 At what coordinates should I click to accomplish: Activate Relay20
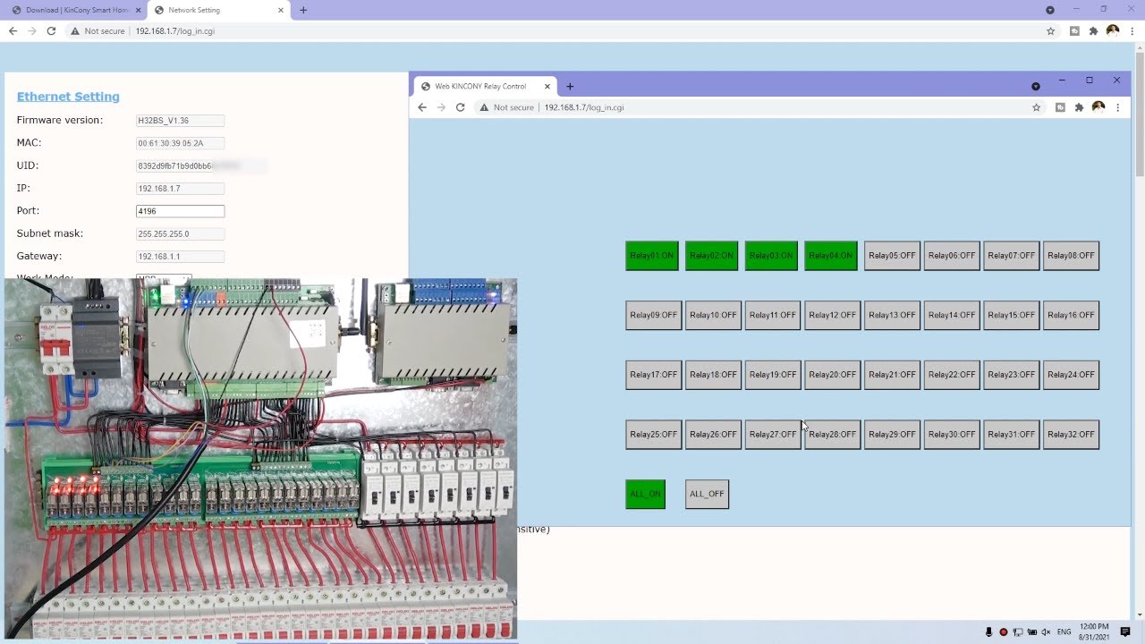(x=832, y=375)
